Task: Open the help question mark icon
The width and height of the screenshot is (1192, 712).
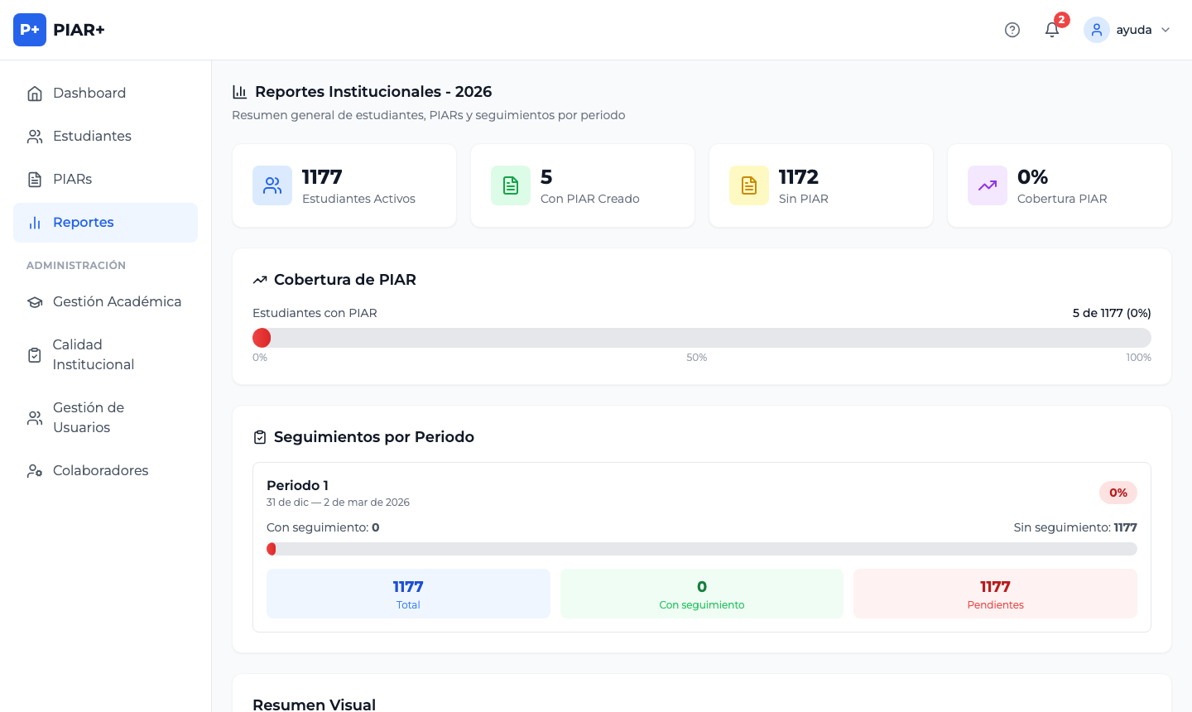Action: [1012, 30]
